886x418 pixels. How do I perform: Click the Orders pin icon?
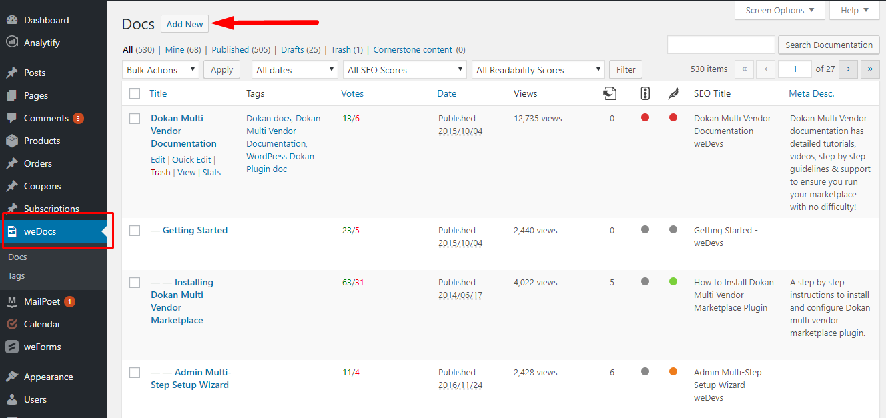pyautogui.click(x=12, y=163)
